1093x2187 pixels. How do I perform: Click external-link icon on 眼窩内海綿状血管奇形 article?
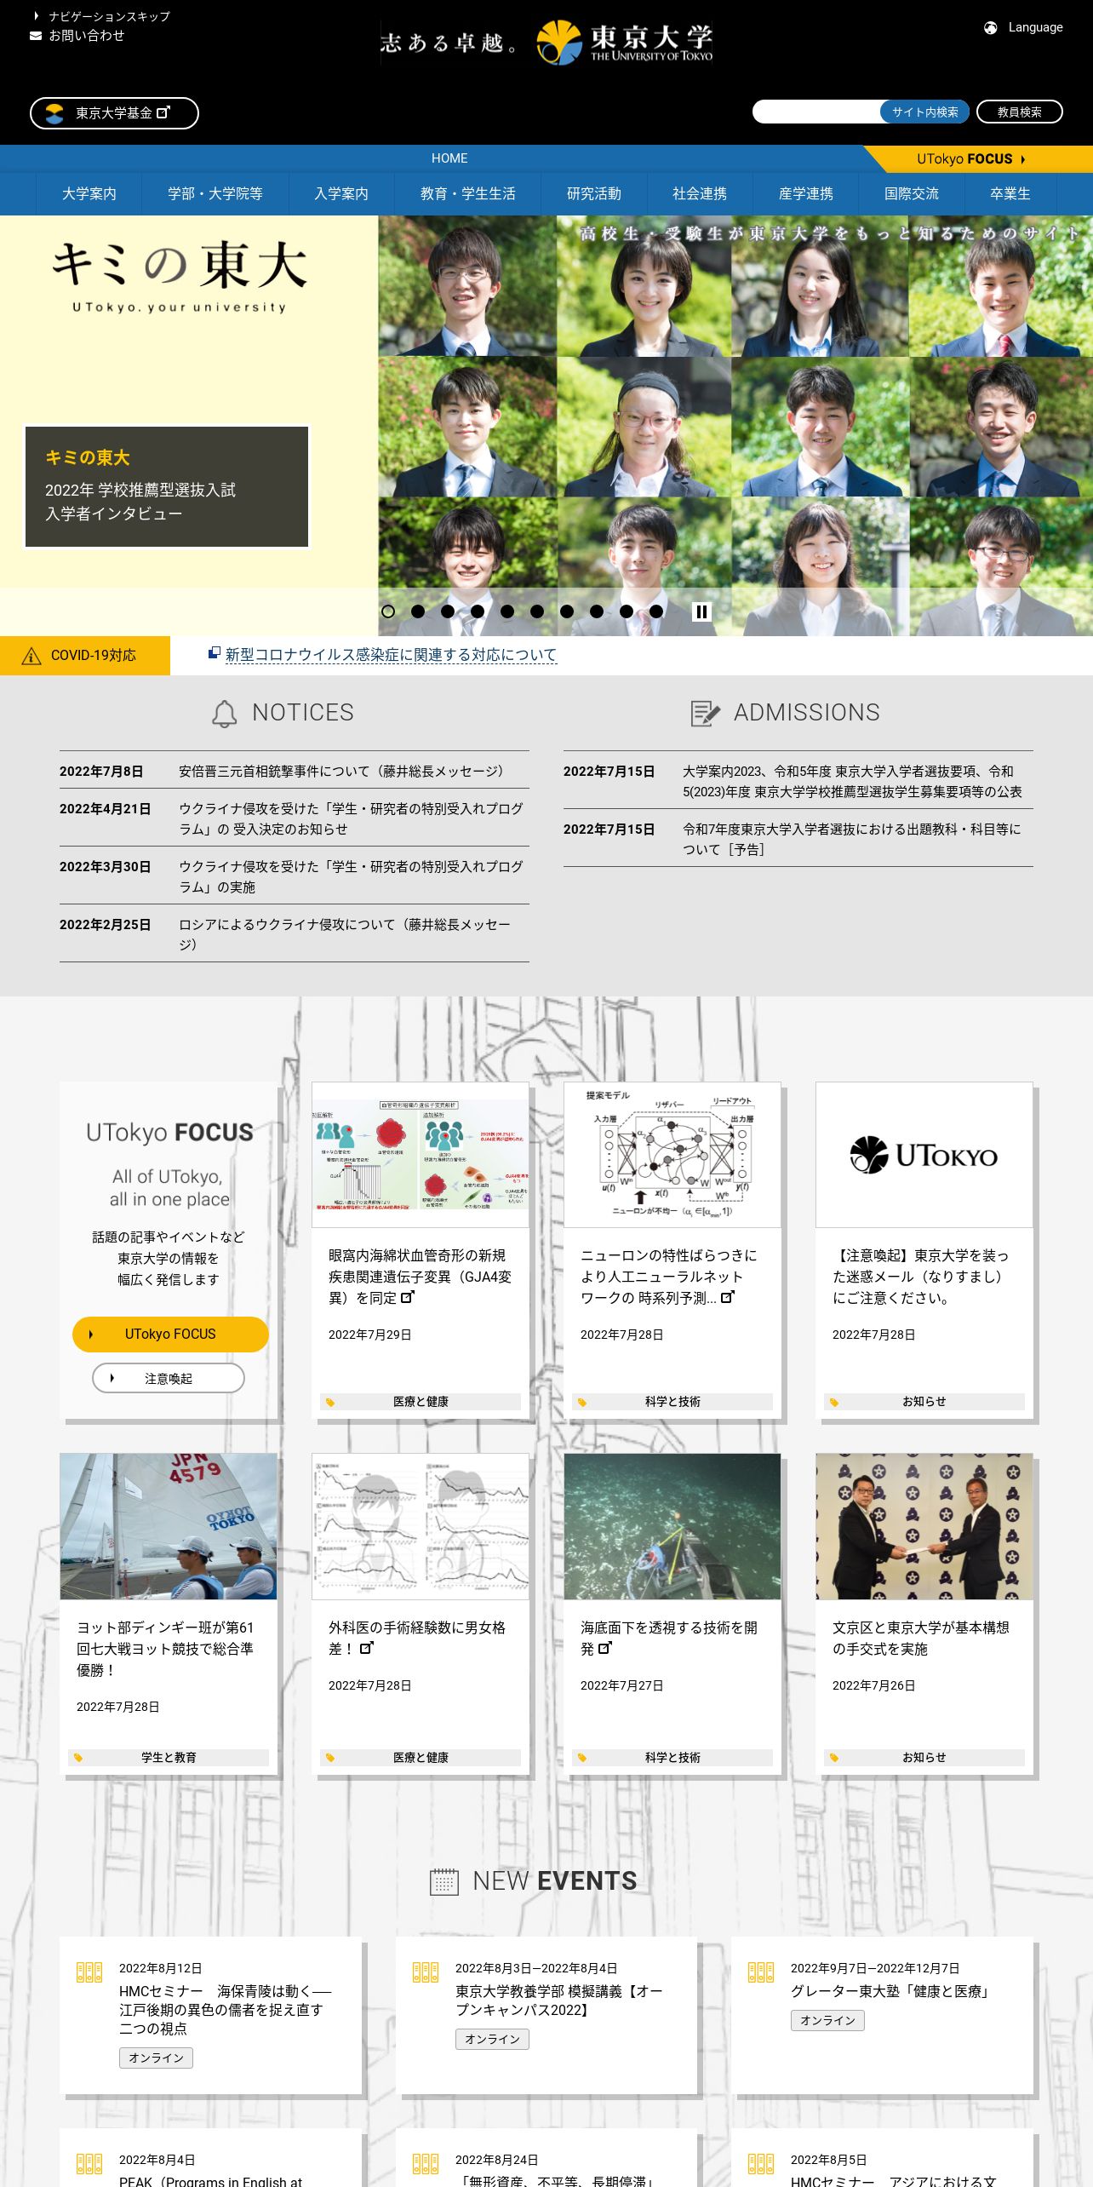point(407,1297)
